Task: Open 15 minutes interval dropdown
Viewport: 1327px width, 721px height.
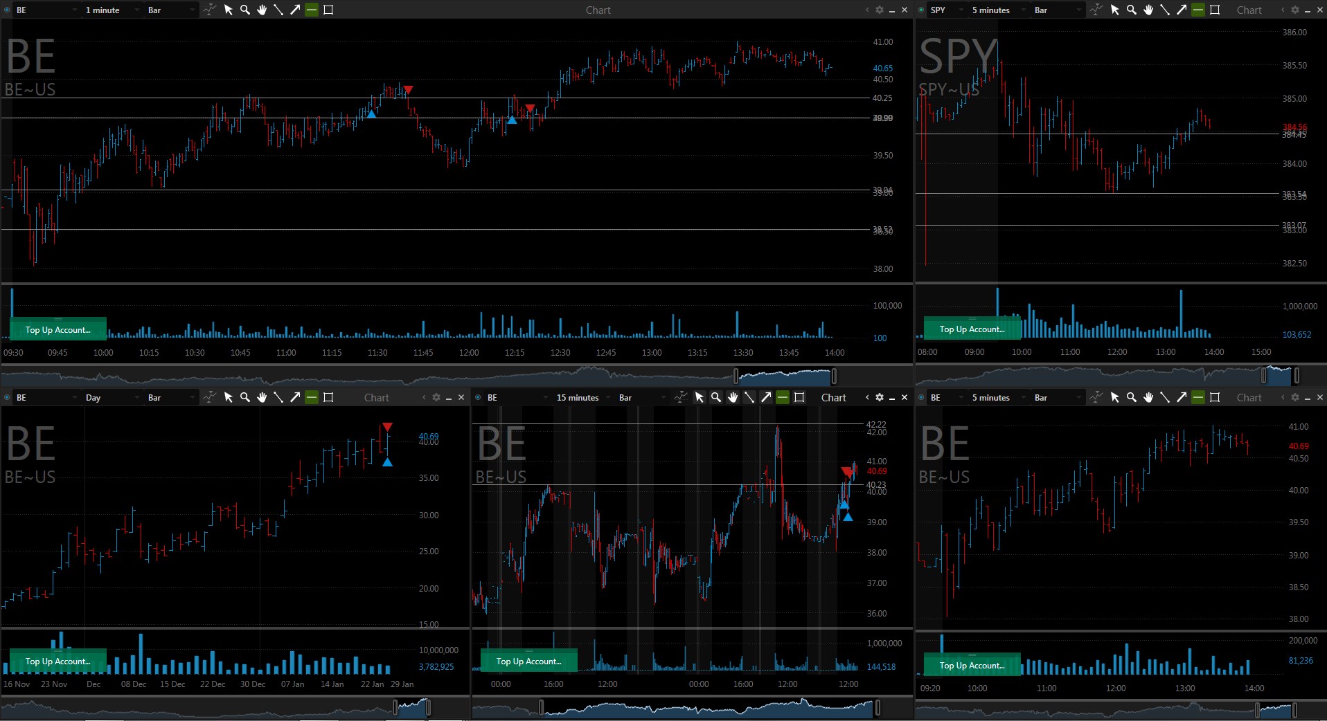Action: (x=582, y=397)
